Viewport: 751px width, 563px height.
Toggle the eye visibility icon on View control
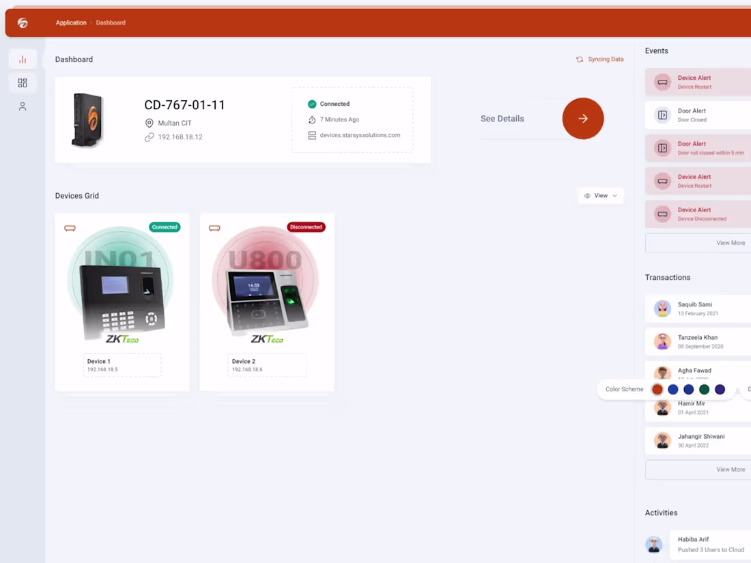point(589,196)
